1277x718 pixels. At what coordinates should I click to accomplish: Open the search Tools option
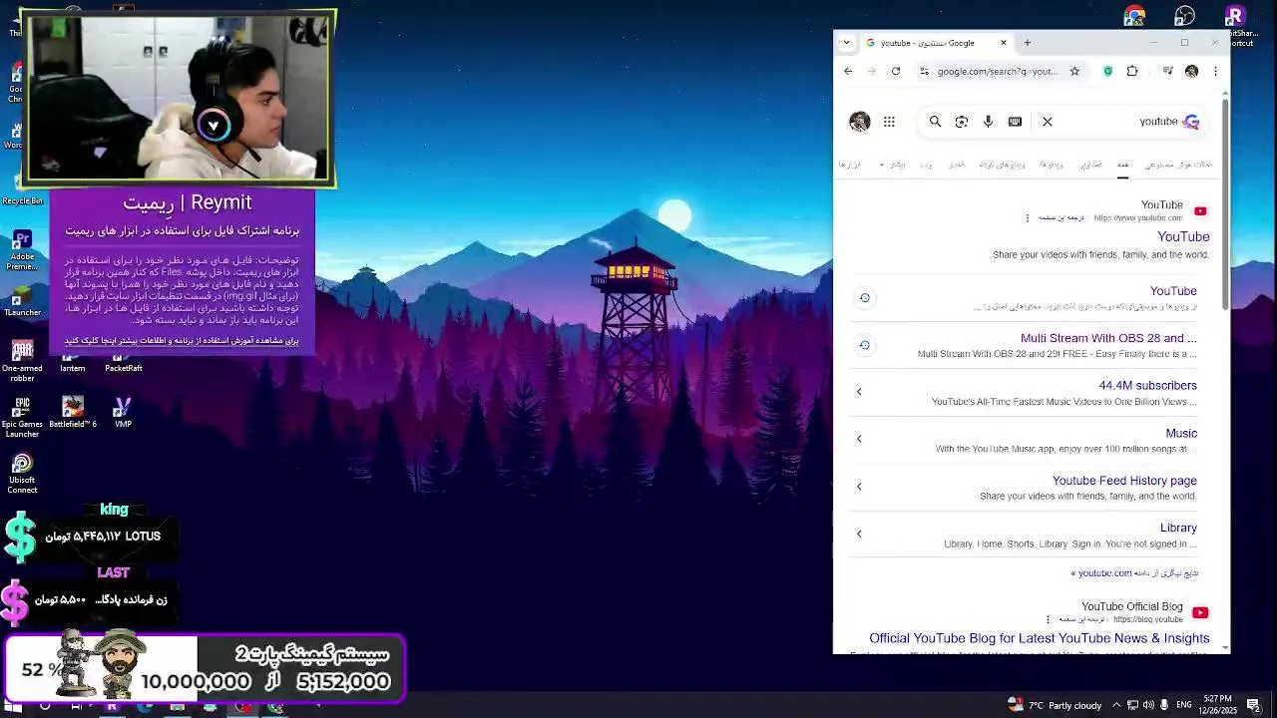pyautogui.click(x=849, y=165)
